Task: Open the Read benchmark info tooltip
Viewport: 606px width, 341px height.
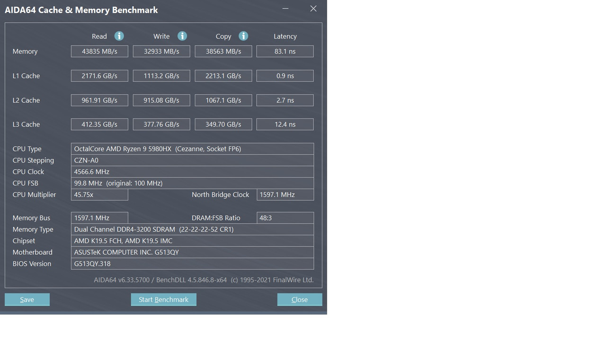Action: click(x=119, y=36)
